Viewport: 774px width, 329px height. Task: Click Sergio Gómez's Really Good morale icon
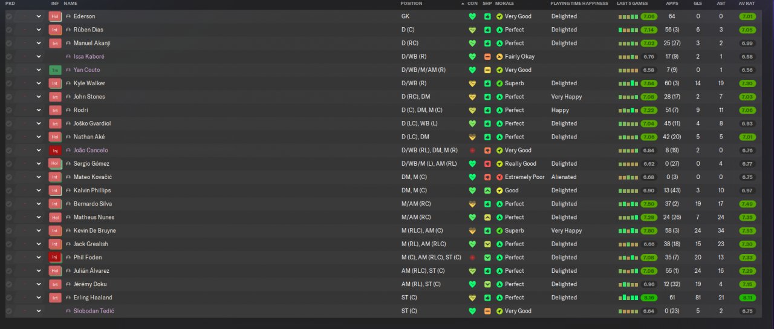(499, 164)
